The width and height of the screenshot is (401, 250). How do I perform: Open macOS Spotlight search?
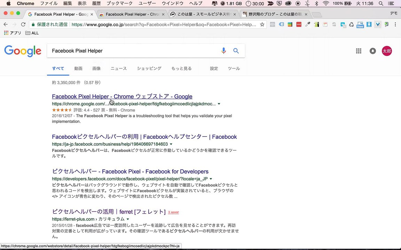381,3
